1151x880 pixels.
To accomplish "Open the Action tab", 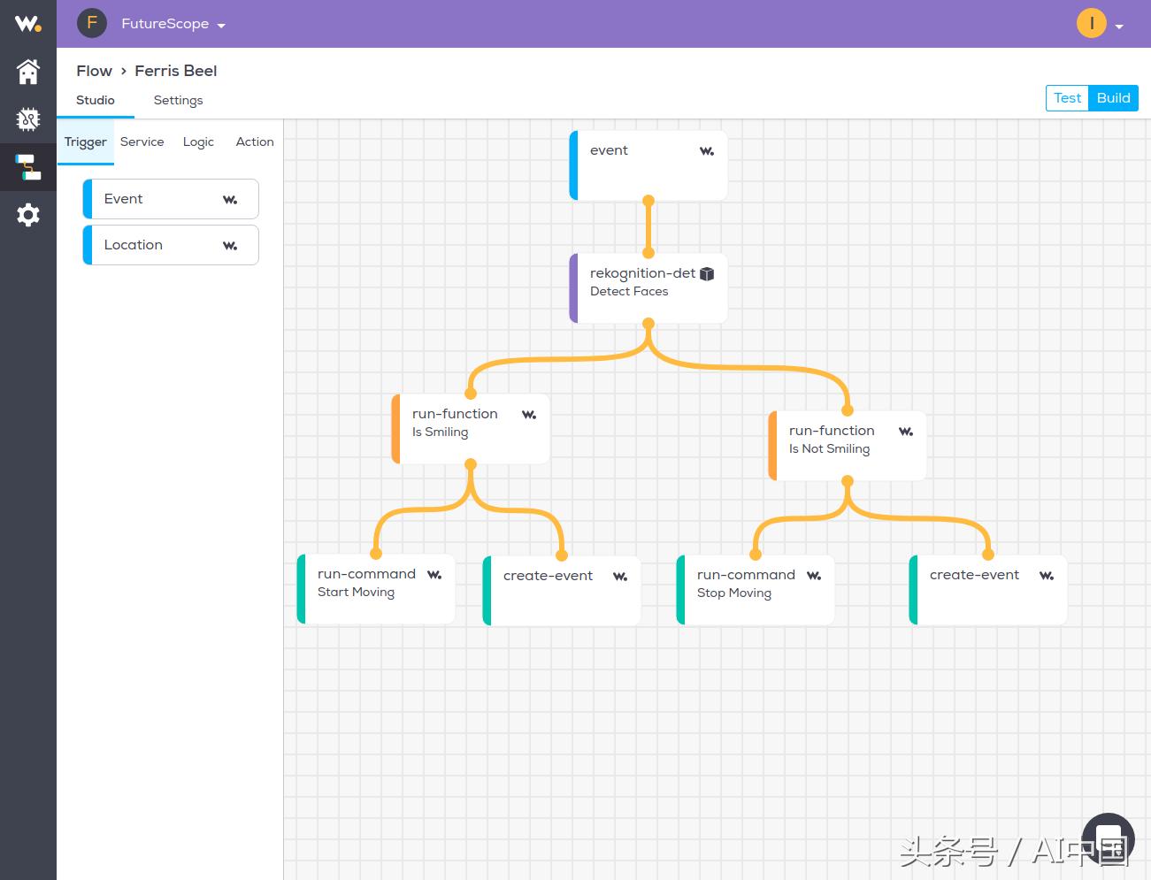I will (255, 142).
